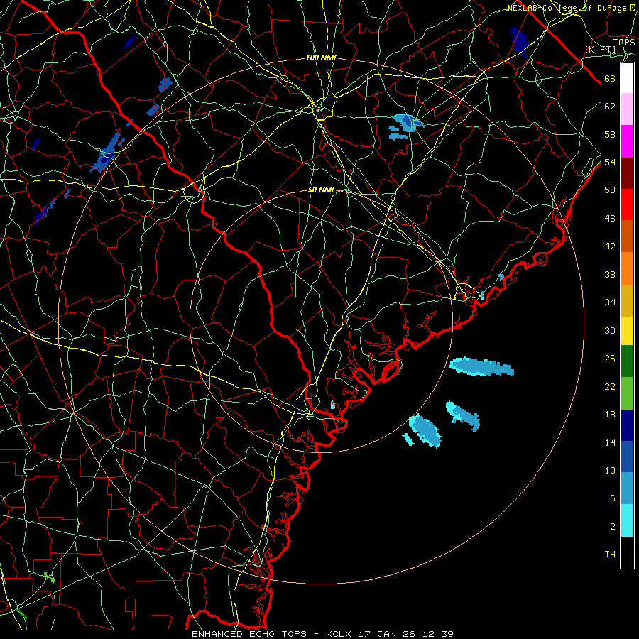Click the '10' legend value
Viewport: 639px width, 639px height.
pyautogui.click(x=610, y=470)
